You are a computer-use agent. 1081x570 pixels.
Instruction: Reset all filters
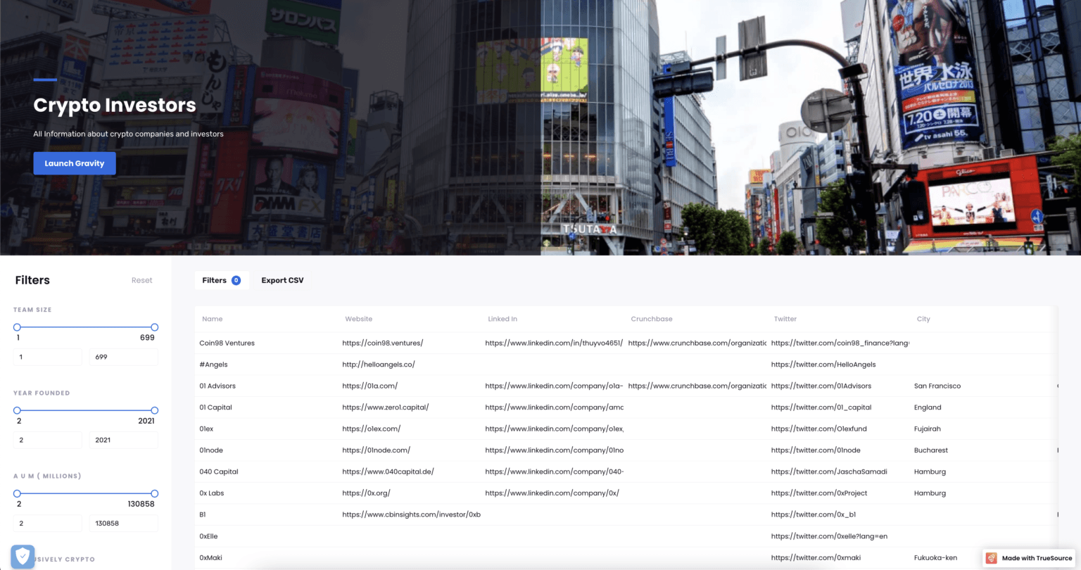tap(141, 280)
